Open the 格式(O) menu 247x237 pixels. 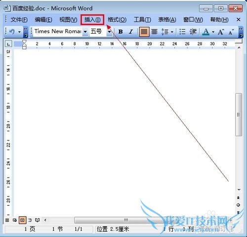point(117,20)
